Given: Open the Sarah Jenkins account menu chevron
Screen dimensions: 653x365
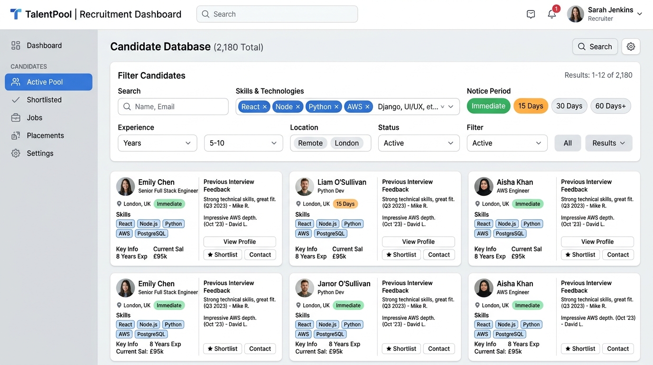Looking at the screenshot, I should pos(639,14).
